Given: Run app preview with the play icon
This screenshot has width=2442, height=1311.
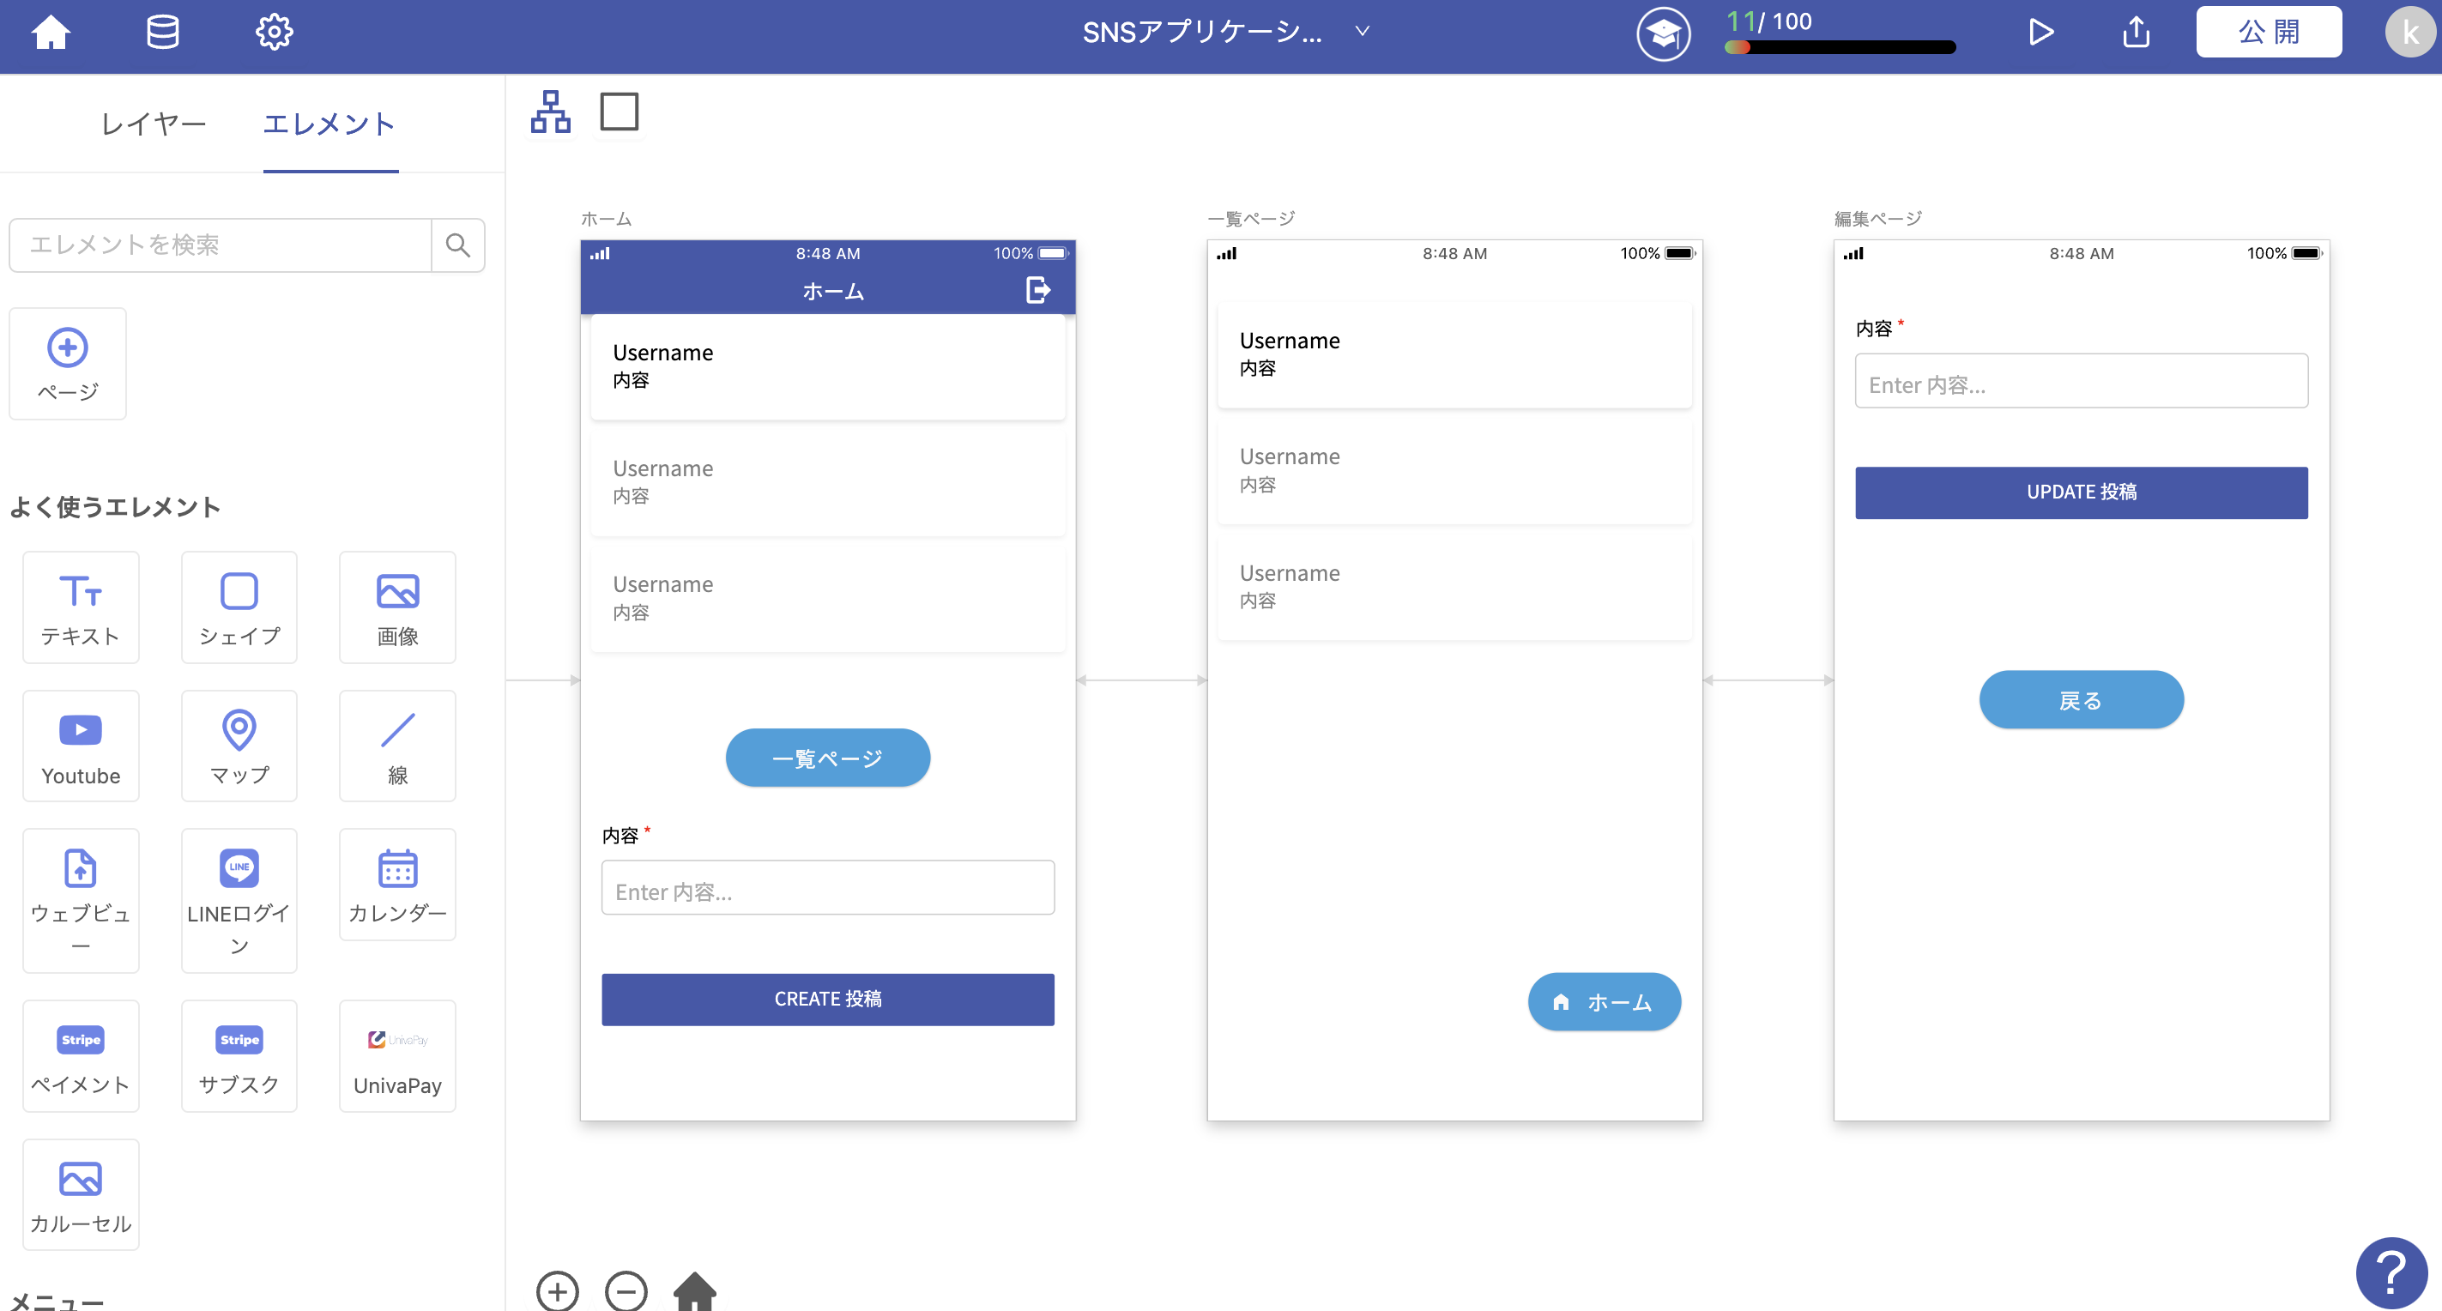Looking at the screenshot, I should (2039, 31).
